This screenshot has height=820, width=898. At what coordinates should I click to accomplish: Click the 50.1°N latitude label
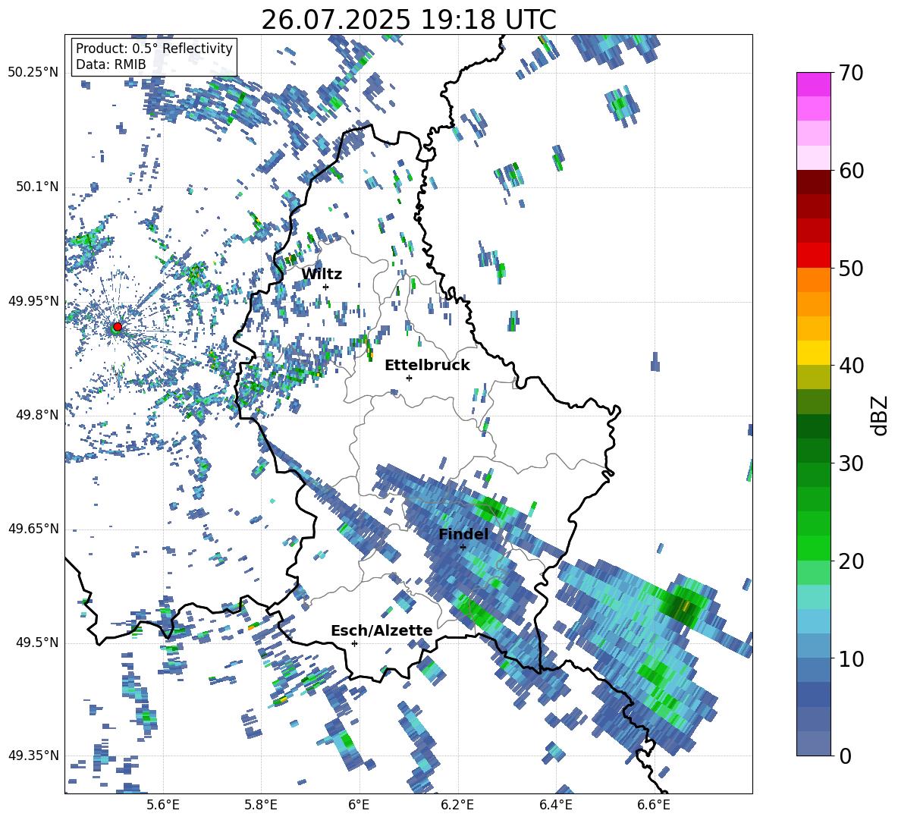37,187
